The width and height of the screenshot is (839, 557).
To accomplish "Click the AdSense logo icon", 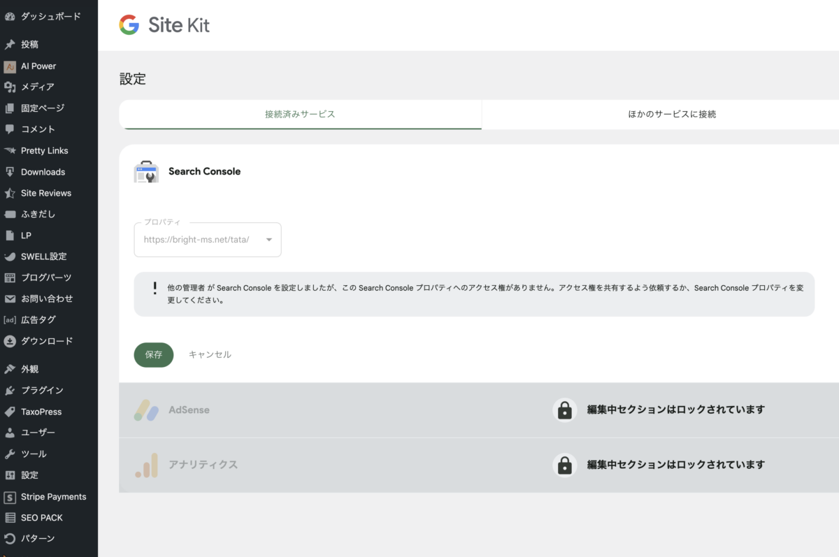I will [146, 410].
